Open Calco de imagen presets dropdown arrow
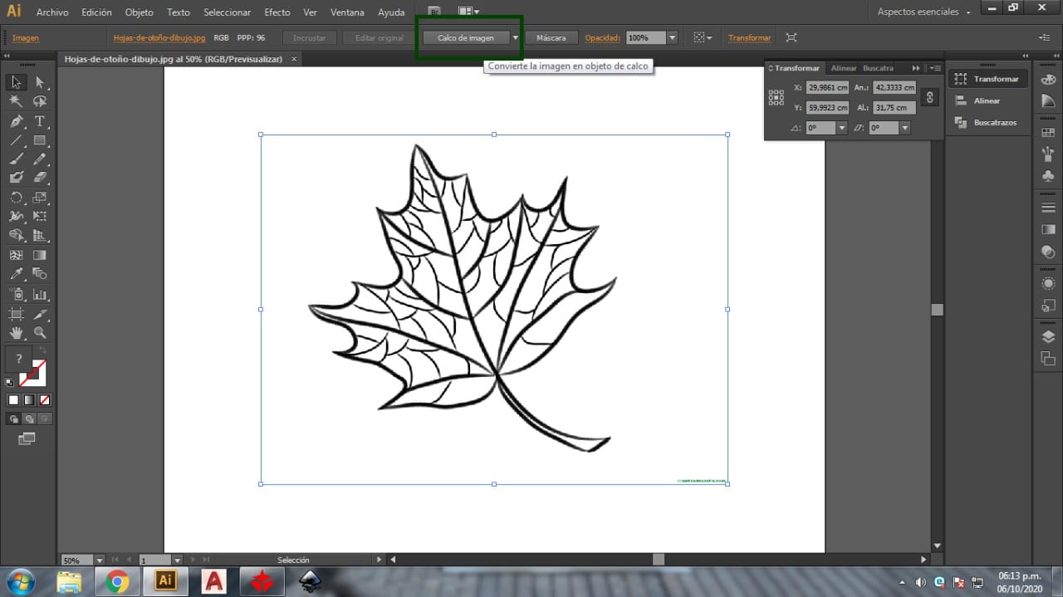The width and height of the screenshot is (1063, 597). [515, 38]
